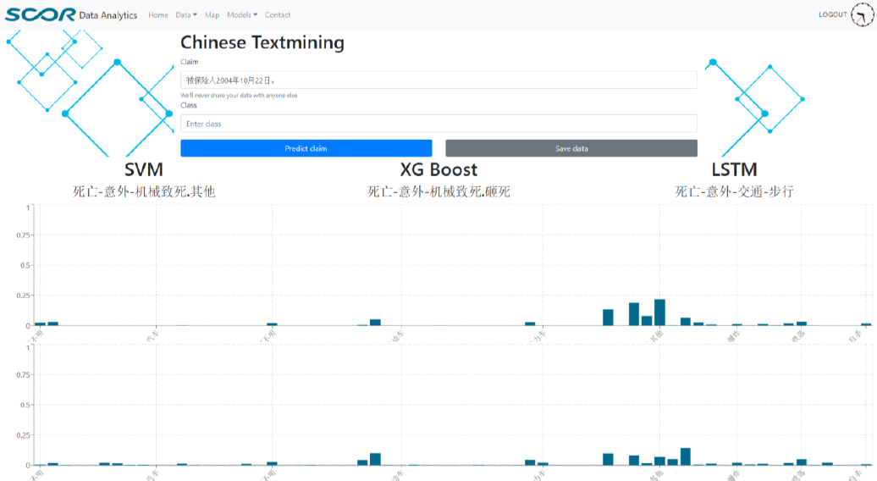Click the LSTM model heading

(734, 170)
